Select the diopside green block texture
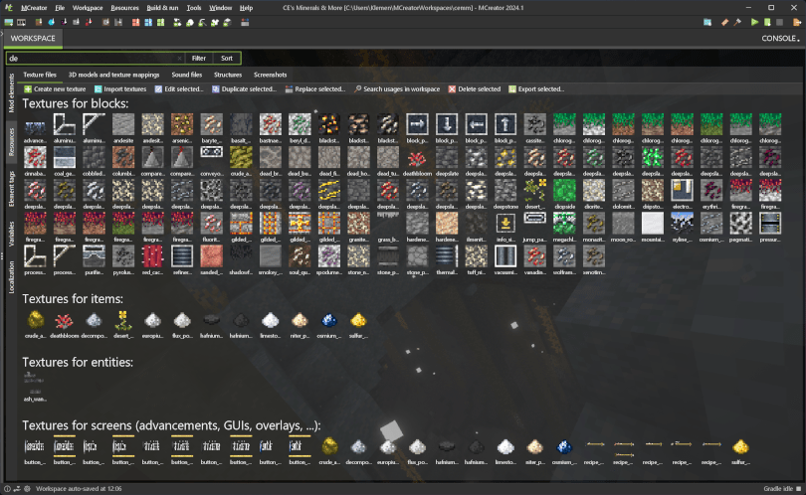Screen dimensions: 806x495 pyautogui.click(x=564, y=194)
